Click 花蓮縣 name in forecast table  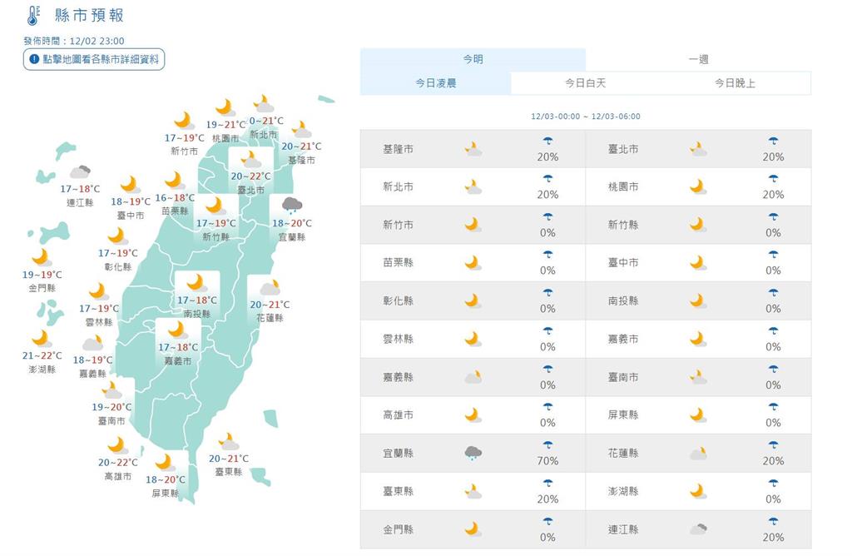[x=623, y=454]
